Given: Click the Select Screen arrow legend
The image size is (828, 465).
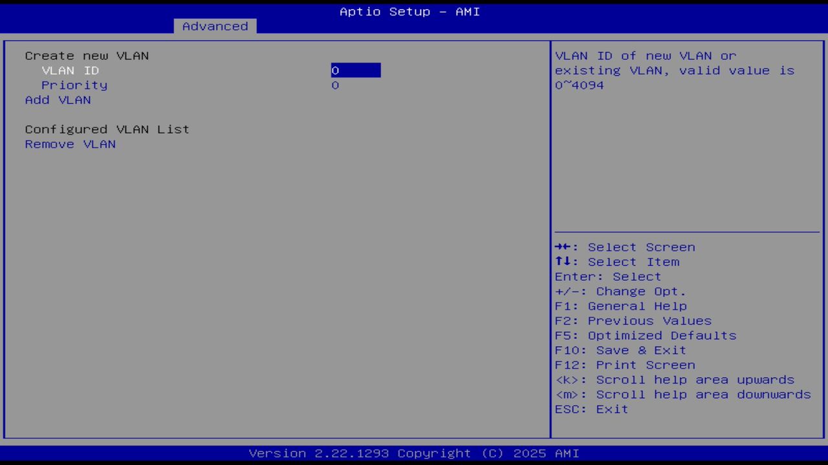Looking at the screenshot, I should [x=625, y=247].
